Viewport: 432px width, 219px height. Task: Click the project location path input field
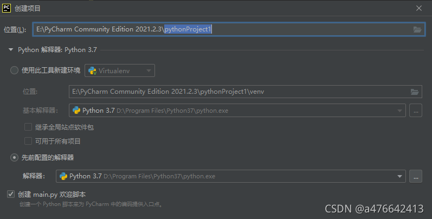tap(229, 29)
